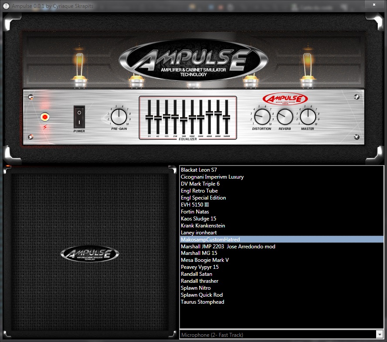The height and width of the screenshot is (342, 387).
Task: Click the 1000 Hz equalizer slider handle
Action: click(x=192, y=118)
